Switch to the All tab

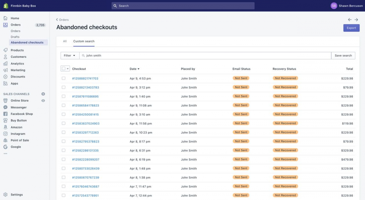[x=65, y=41]
